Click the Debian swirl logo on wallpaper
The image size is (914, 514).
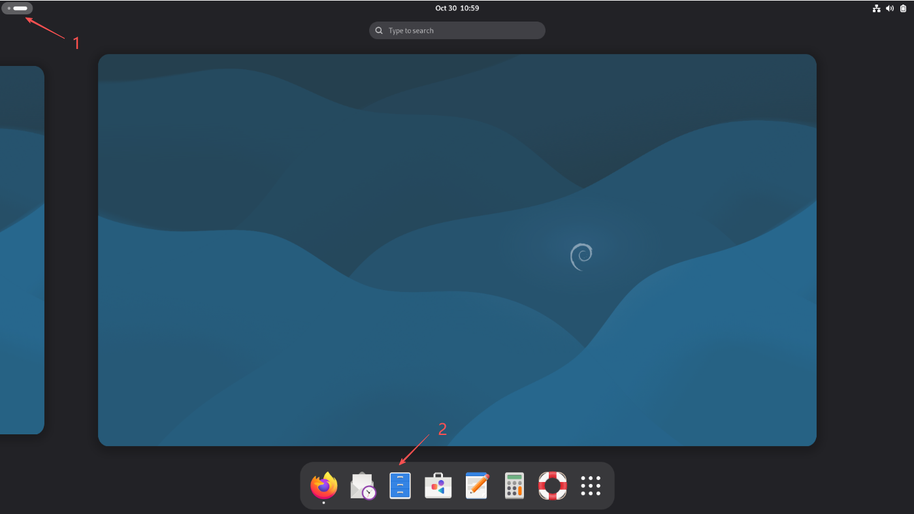(581, 256)
